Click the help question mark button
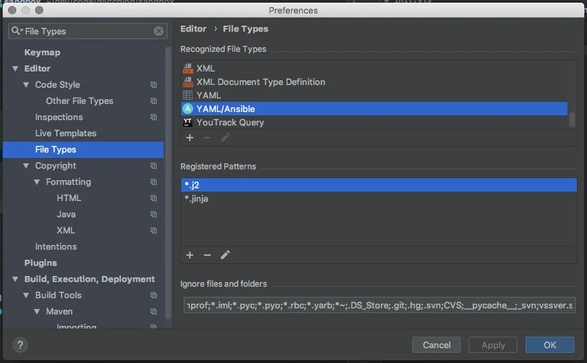 click(19, 345)
